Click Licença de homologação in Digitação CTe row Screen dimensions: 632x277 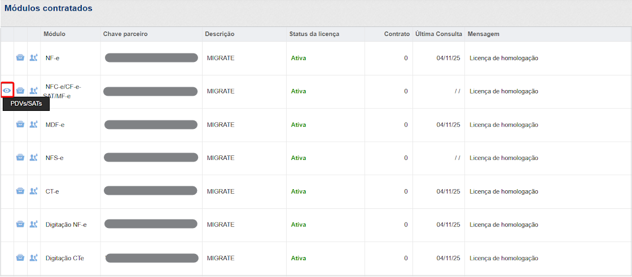pos(504,258)
